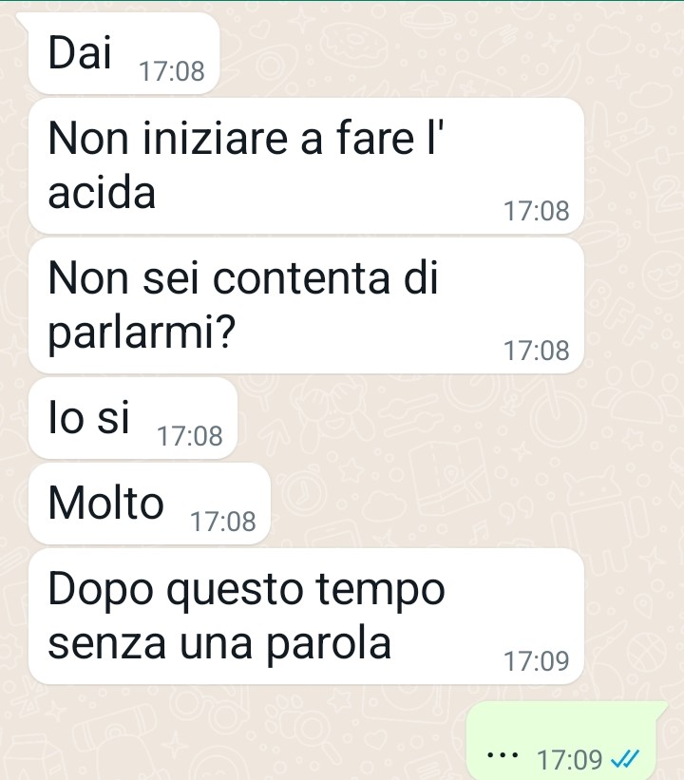Tap the "Dai" message bubble
The height and width of the screenshot is (780, 684).
point(123,53)
